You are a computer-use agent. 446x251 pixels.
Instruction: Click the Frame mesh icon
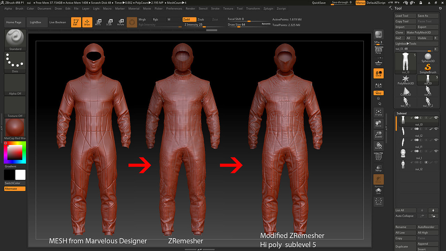378,112
